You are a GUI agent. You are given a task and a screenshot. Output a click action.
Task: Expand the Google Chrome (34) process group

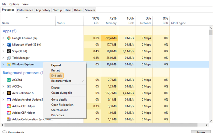tap(3, 38)
